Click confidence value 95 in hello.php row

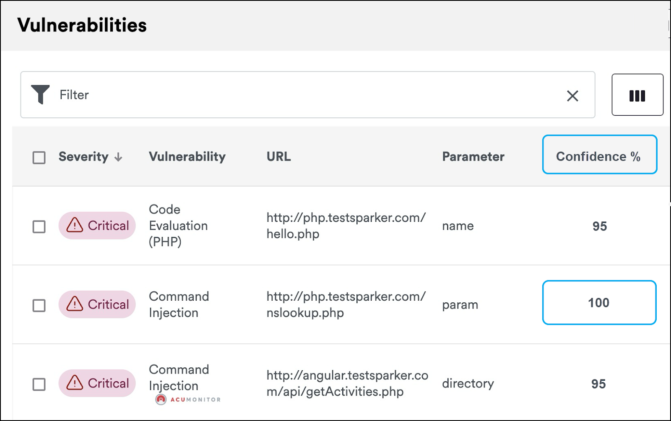click(600, 226)
